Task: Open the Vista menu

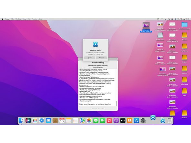Action: tap(24, 19)
